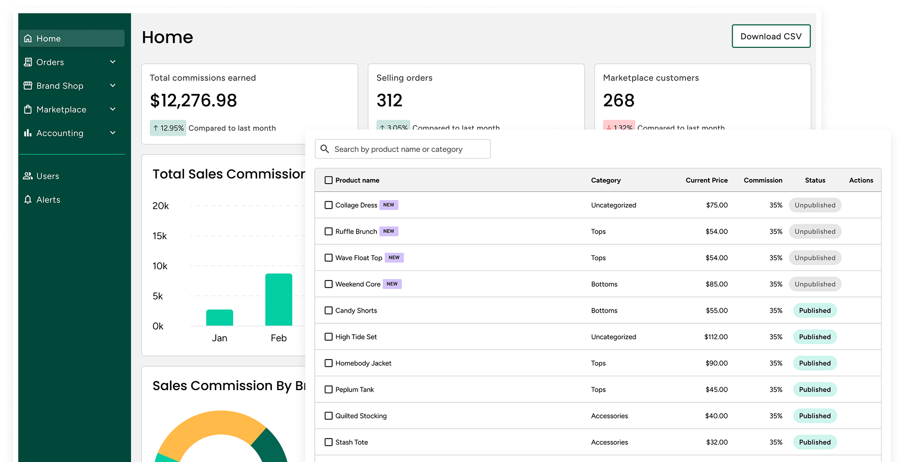Check the Ruffle Brunch row checkbox
903x462 pixels.
pyautogui.click(x=329, y=232)
